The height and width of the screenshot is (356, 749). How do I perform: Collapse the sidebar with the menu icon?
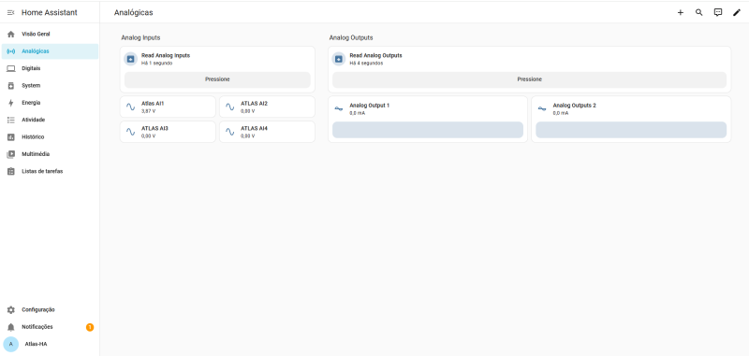[10, 12]
